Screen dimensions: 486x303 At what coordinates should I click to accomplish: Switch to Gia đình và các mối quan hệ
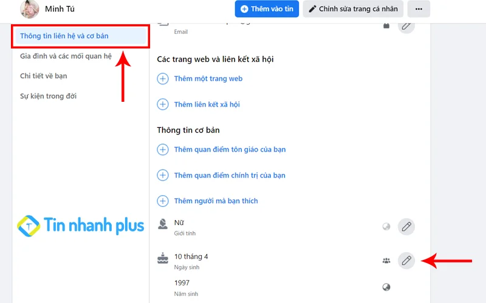pos(66,56)
